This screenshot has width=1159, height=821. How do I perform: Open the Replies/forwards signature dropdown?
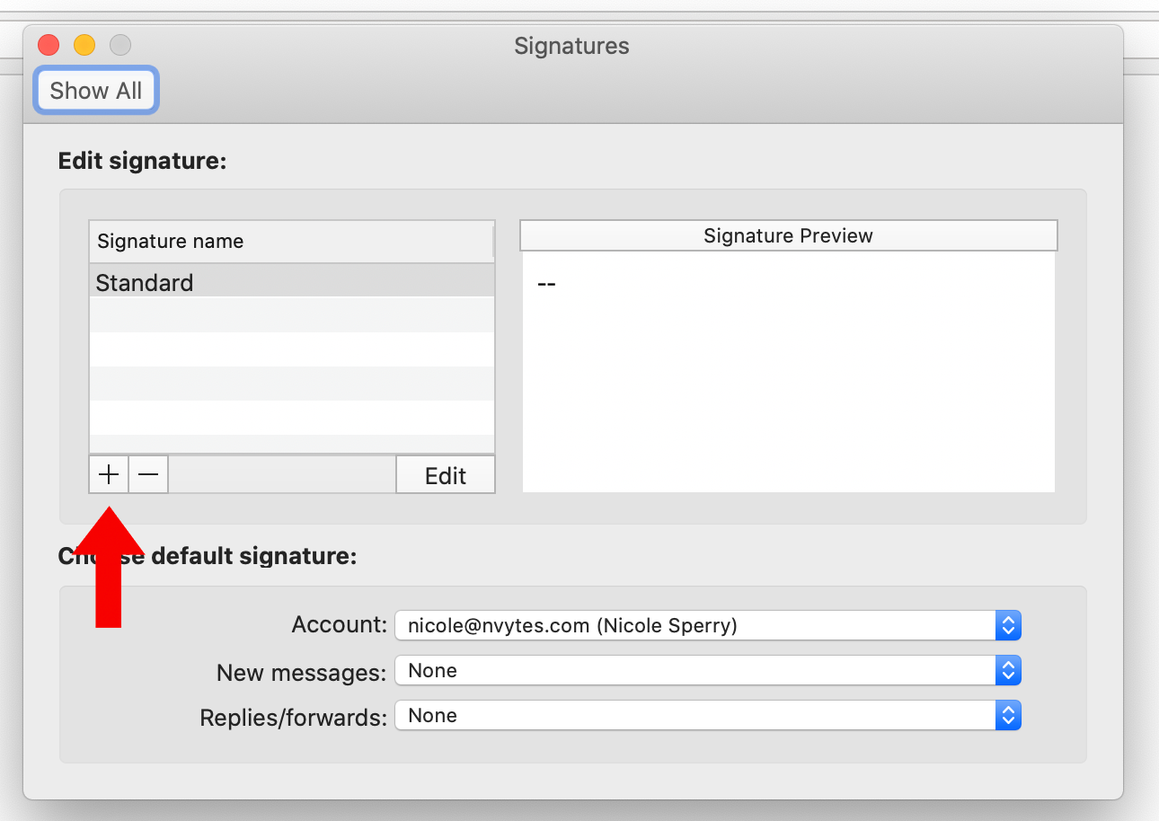pyautogui.click(x=695, y=715)
